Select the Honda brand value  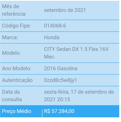(x=52, y=37)
